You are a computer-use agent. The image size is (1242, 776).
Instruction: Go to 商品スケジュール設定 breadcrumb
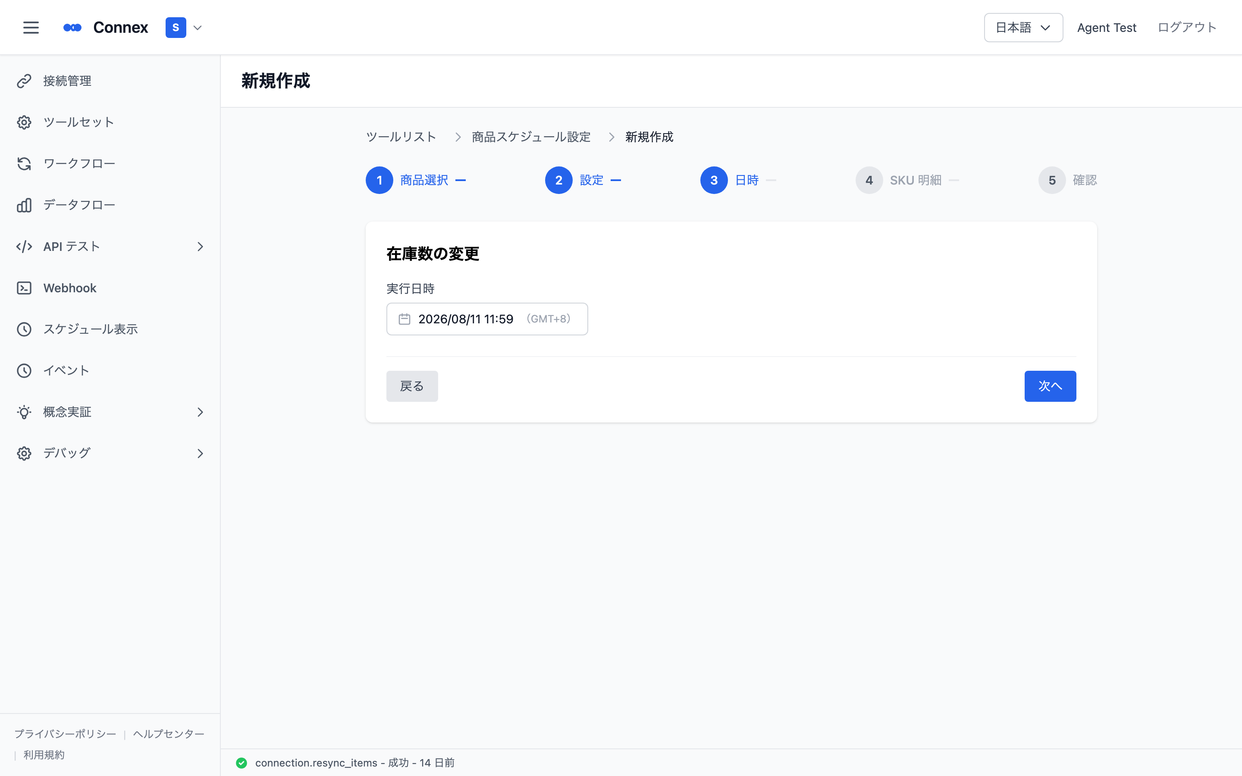[x=531, y=137]
